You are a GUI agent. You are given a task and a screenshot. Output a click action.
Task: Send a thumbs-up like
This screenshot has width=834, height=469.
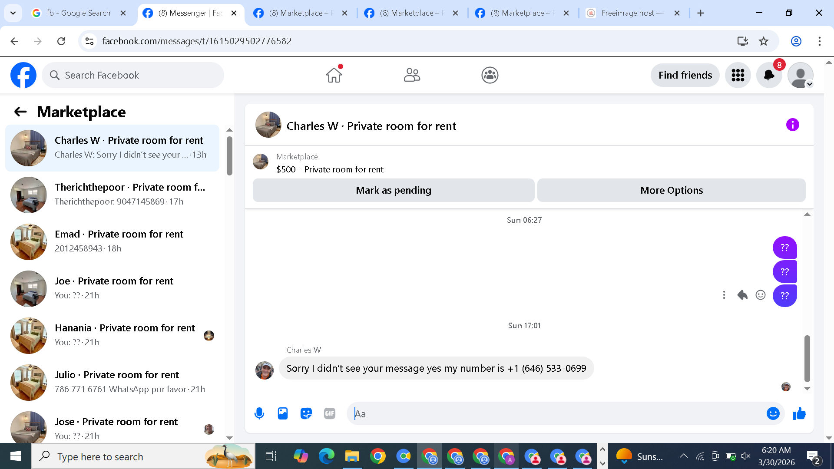(799, 413)
